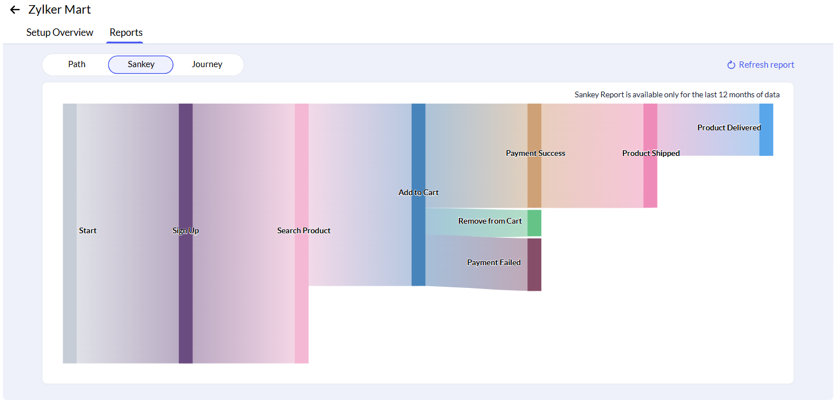834x404 pixels.
Task: Click the Product Delivered label
Action: 729,127
